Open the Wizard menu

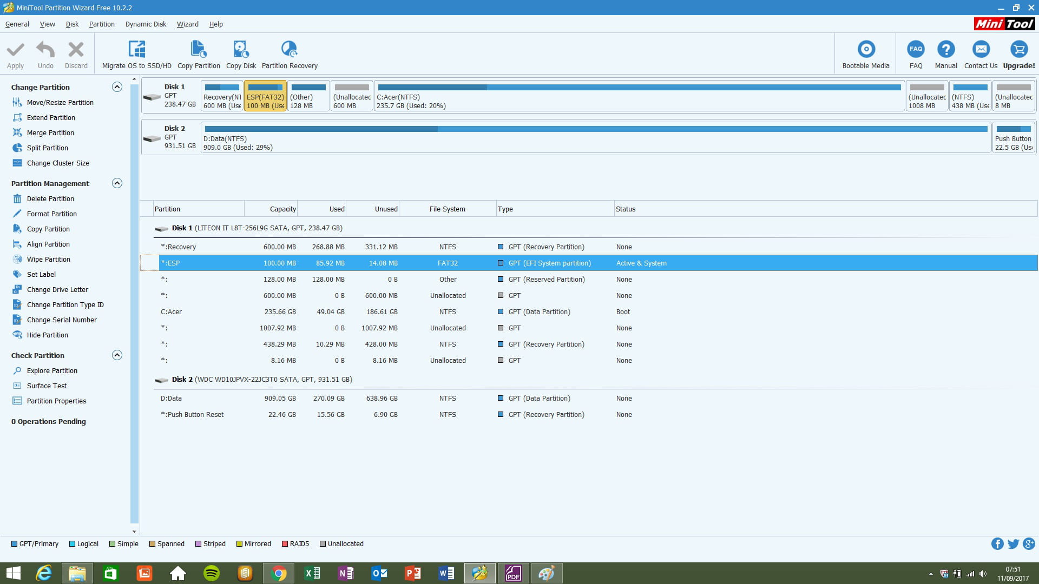coord(187,24)
